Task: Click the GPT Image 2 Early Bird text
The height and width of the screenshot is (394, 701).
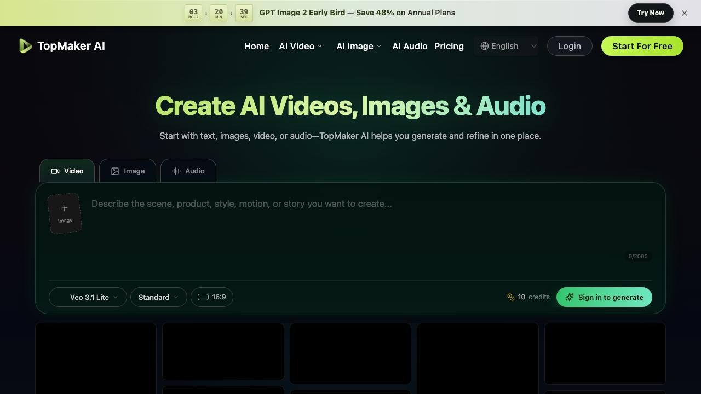Action: click(357, 13)
